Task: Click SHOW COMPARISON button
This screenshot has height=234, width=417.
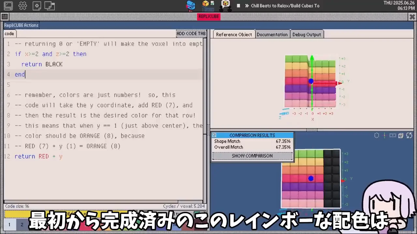Action: coord(252,156)
